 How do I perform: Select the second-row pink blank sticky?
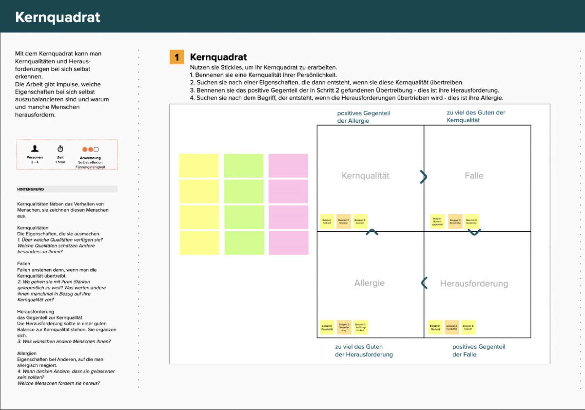288,191
